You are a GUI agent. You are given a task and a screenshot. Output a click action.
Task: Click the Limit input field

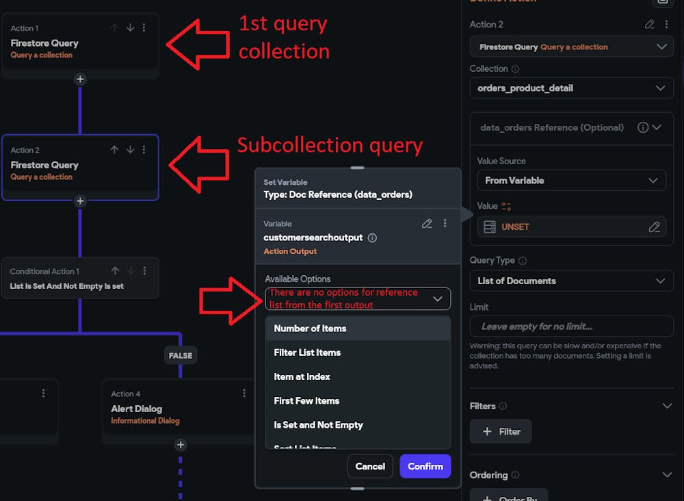[x=571, y=326]
